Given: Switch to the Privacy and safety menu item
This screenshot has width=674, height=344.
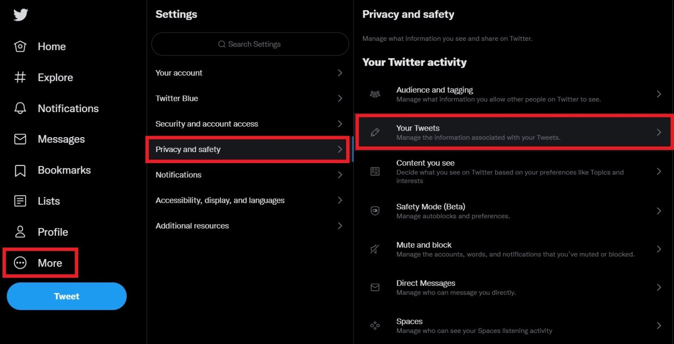Looking at the screenshot, I should click(248, 149).
